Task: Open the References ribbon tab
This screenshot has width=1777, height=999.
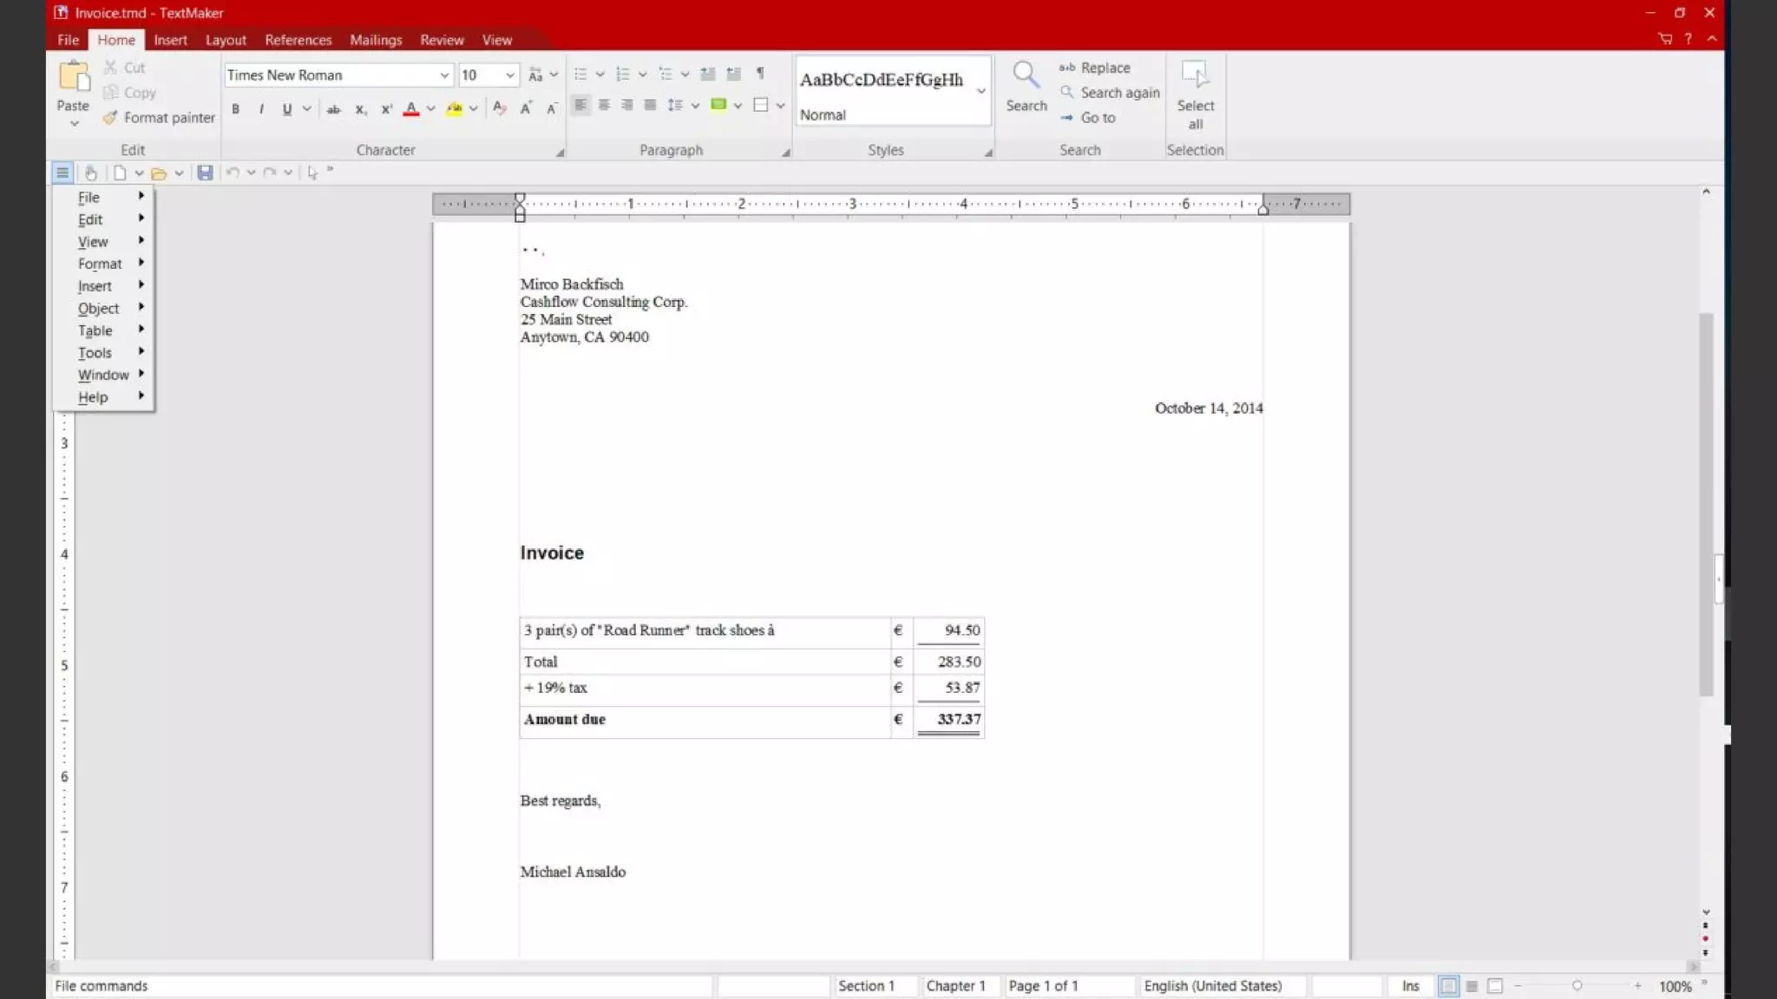Action: (x=298, y=40)
